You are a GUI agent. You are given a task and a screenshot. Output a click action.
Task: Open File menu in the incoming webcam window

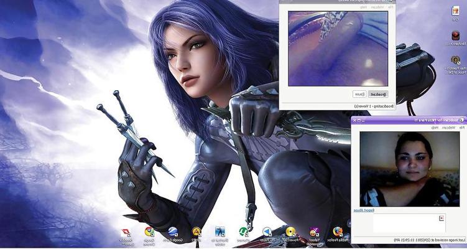pos(461,128)
